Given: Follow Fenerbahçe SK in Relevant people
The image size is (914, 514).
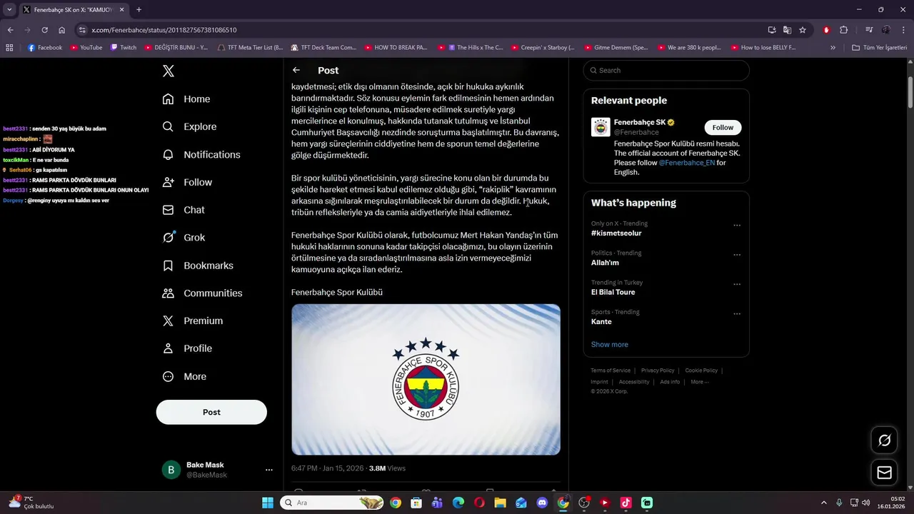Looking at the screenshot, I should pyautogui.click(x=723, y=127).
